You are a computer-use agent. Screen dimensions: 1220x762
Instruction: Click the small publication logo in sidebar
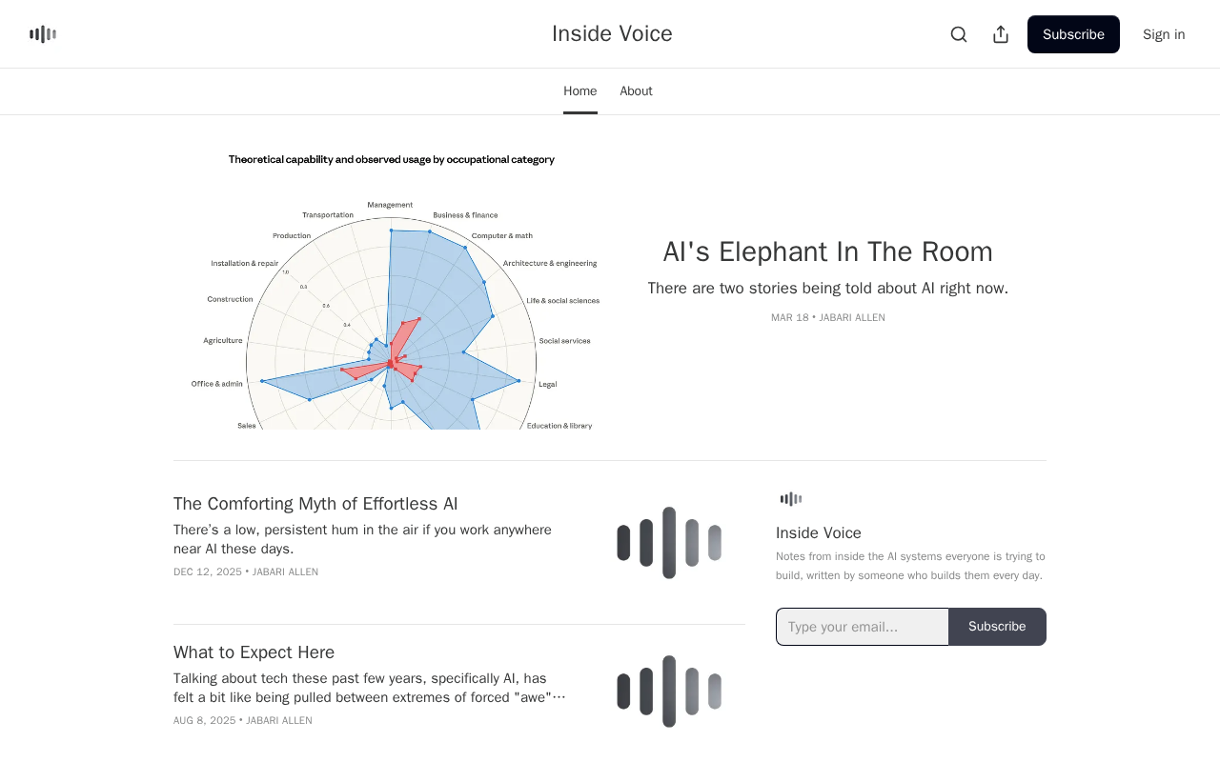[791, 499]
